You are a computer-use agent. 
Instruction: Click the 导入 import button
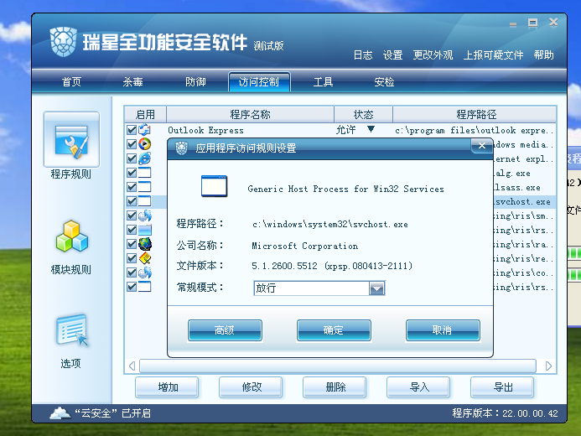pyautogui.click(x=418, y=387)
